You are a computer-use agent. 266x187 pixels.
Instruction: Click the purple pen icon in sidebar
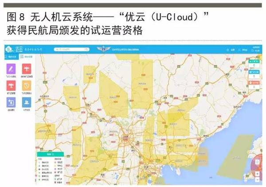pos(11,69)
